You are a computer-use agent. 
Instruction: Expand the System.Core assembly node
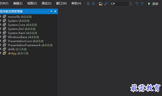point(1,25)
